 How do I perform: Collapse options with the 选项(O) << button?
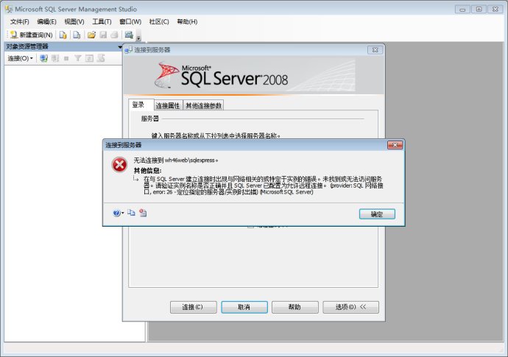[352, 307]
